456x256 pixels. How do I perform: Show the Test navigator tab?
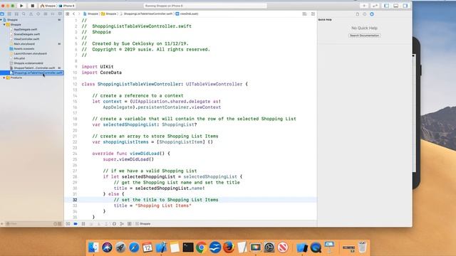(38, 14)
